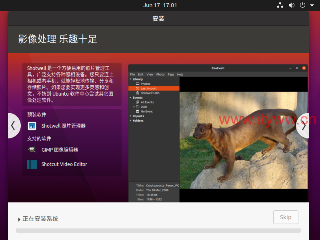Open Tags menu in the Shotwell preview
Screen dimensions: 320x240
171,74
